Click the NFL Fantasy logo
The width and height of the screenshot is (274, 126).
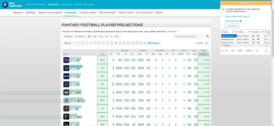(x=12, y=5)
